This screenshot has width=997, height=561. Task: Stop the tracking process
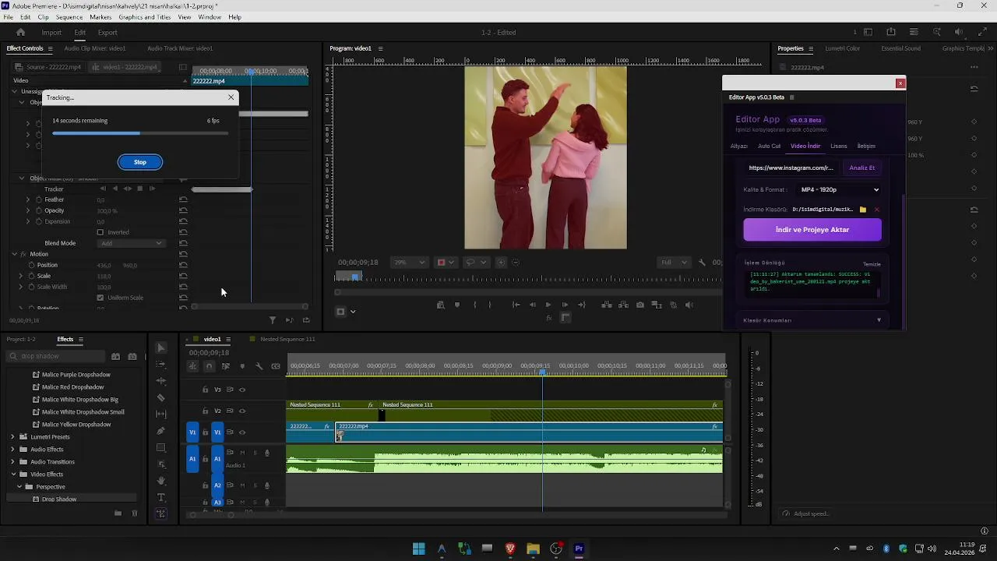(140, 162)
